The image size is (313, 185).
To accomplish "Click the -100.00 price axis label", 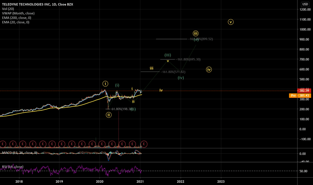I will point(304,139).
